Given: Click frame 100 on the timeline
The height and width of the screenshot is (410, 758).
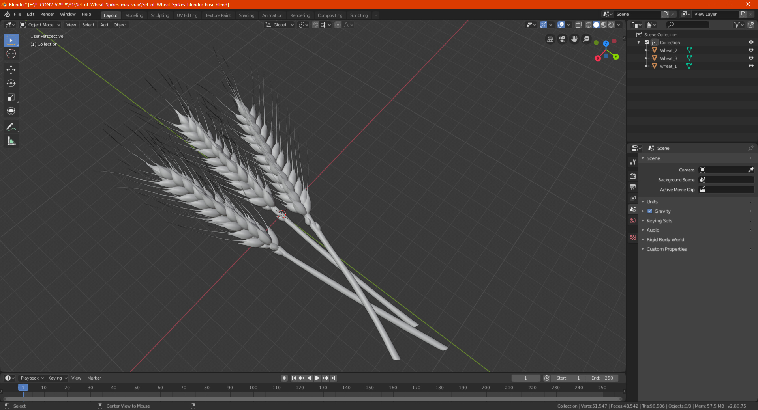Looking at the screenshot, I should click(x=253, y=388).
